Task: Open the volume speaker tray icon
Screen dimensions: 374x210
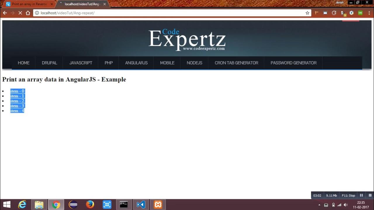Action: (346, 205)
